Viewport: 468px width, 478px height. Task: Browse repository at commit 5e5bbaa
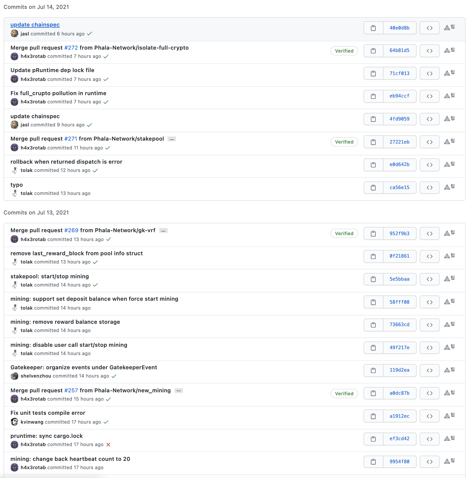[x=430, y=279]
